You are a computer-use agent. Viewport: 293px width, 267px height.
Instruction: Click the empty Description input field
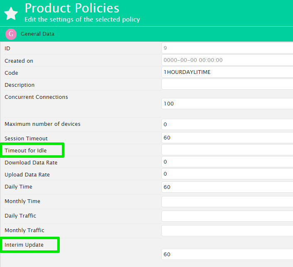pyautogui.click(x=227, y=84)
